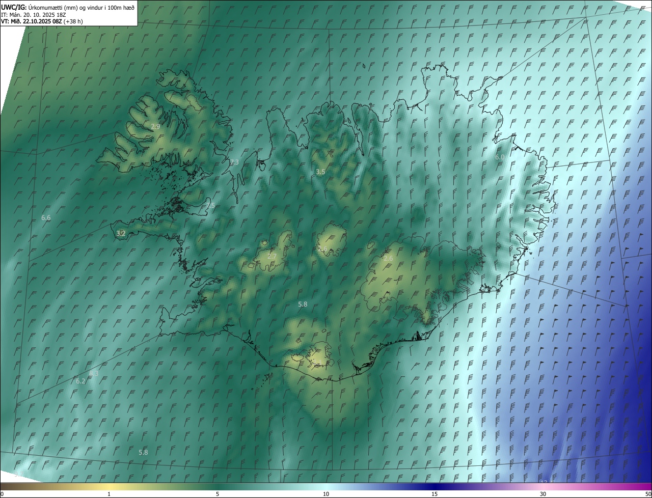The height and width of the screenshot is (498, 652).
Task: Click the "VT: Mið. 22.10.2025 08Z (+38 h)" line
Action: click(x=42, y=21)
